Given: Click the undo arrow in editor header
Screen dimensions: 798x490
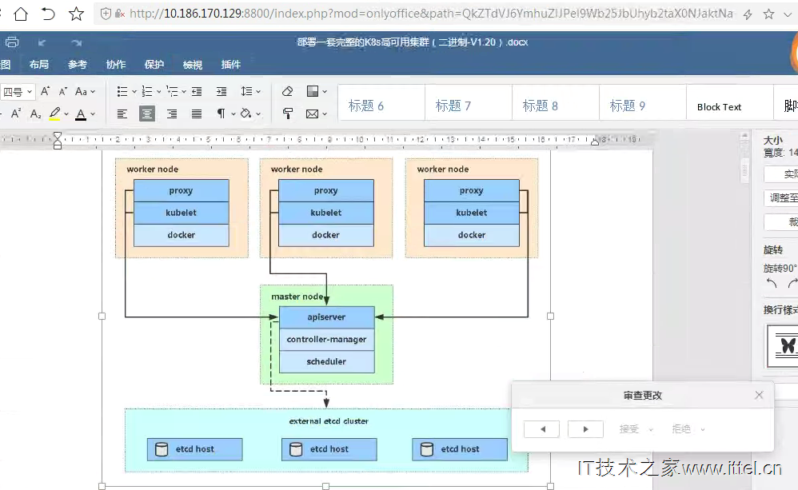Looking at the screenshot, I should pyautogui.click(x=42, y=42).
